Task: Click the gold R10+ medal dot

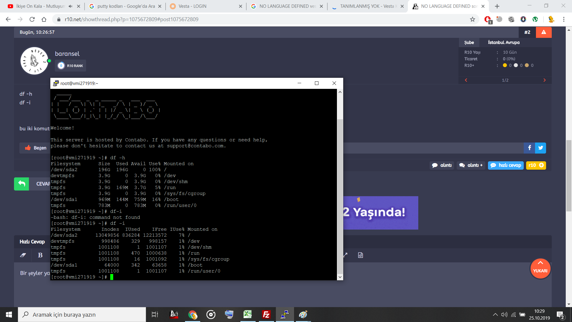Action: tap(527, 65)
